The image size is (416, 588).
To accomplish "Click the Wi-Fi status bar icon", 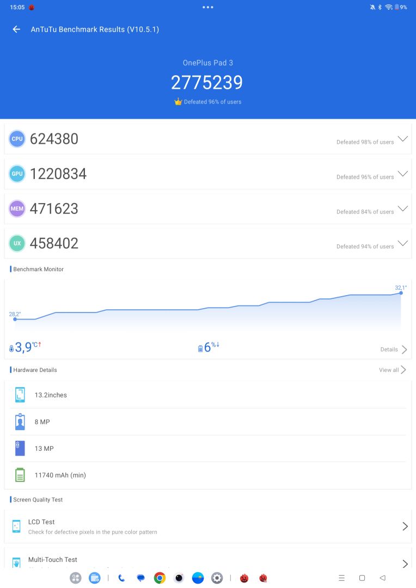I will (x=389, y=7).
